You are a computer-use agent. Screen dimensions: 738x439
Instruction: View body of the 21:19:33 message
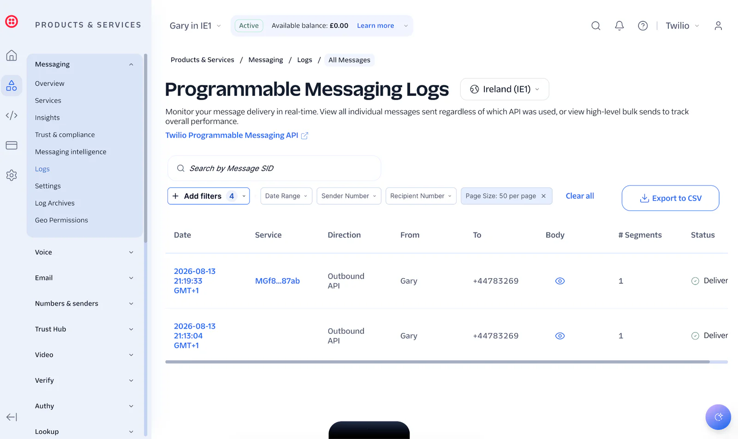coord(560,281)
